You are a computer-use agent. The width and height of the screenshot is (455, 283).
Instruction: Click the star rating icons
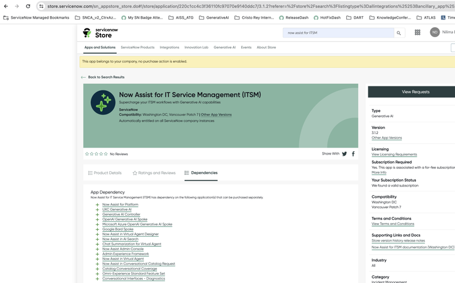point(96,154)
